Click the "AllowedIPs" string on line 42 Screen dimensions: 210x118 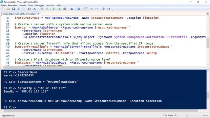64,53
